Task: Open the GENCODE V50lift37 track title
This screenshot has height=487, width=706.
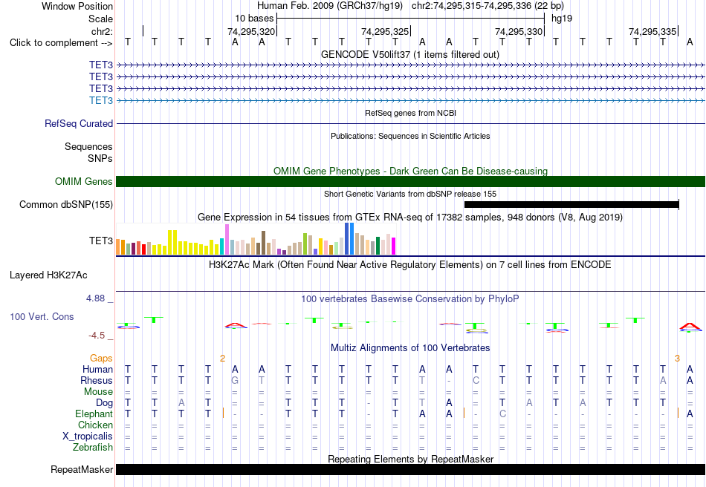Action: click(x=410, y=55)
